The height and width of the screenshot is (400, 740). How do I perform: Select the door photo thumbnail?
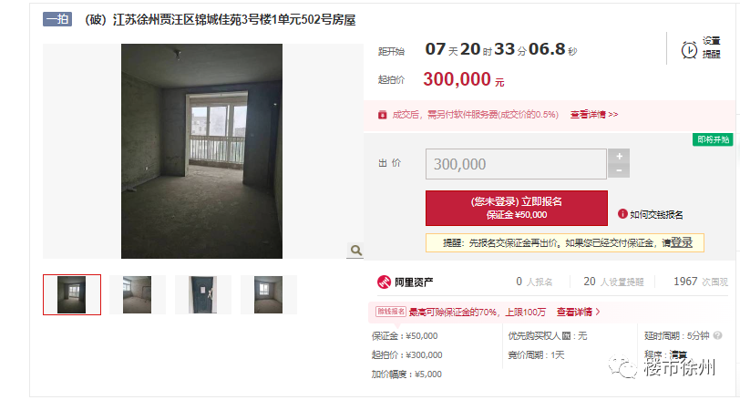tap(203, 295)
